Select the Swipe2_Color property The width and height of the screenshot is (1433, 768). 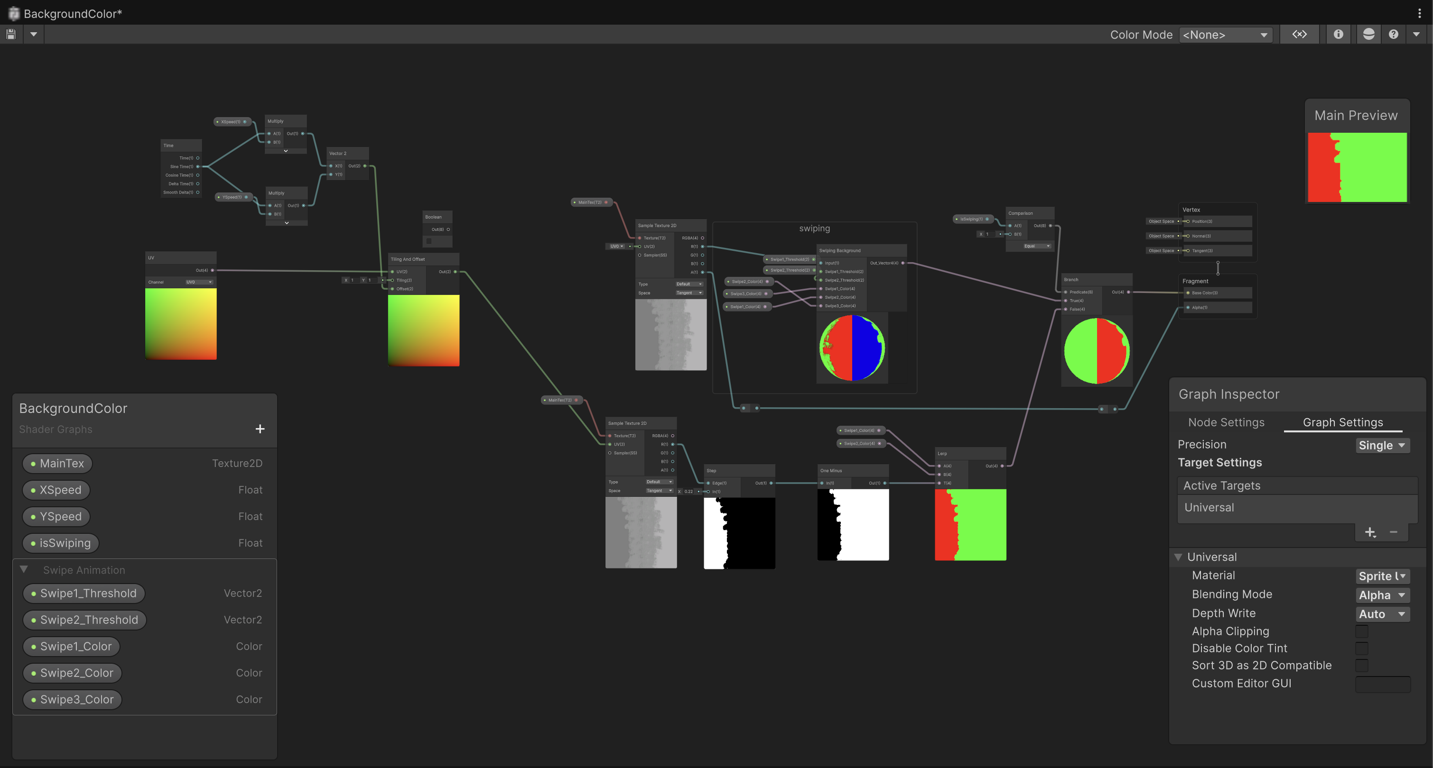[72, 674]
